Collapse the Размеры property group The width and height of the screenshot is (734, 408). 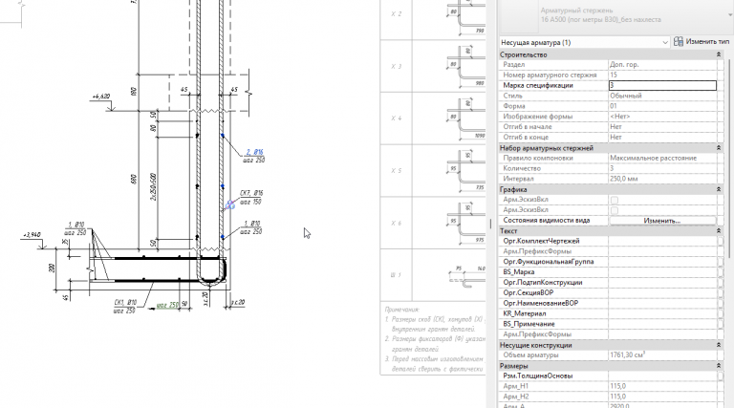pyautogui.click(x=719, y=366)
